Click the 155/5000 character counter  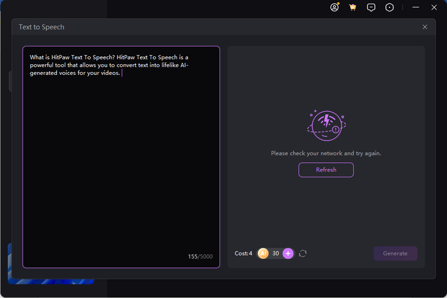click(x=200, y=256)
